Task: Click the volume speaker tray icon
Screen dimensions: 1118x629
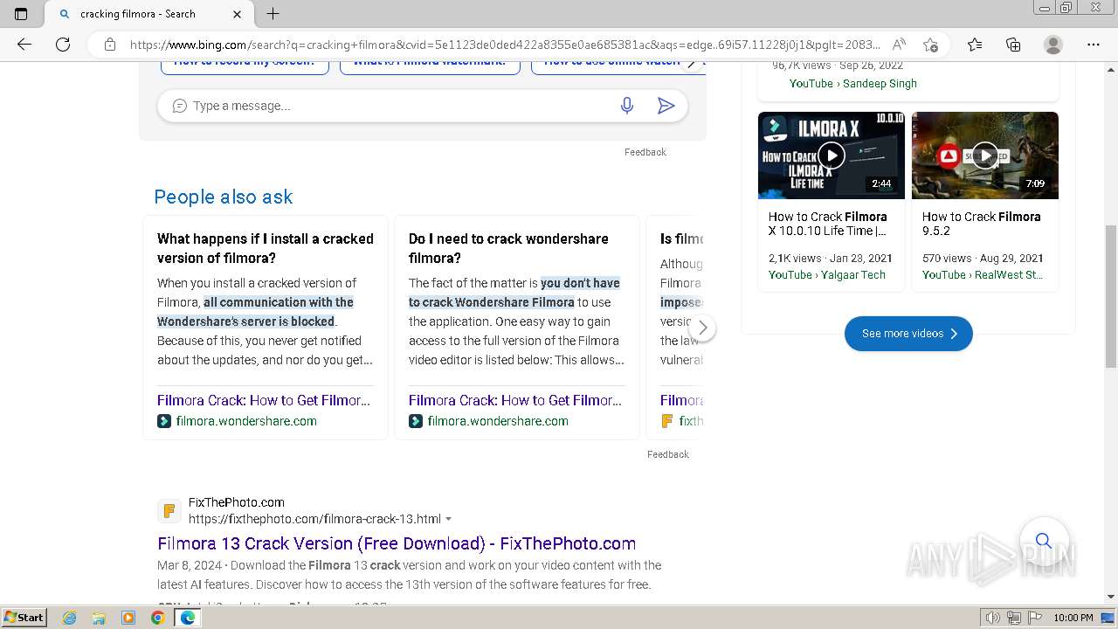Action: (x=993, y=618)
